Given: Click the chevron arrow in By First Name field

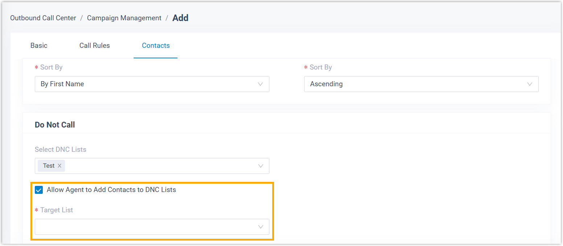Looking at the screenshot, I should [260, 84].
